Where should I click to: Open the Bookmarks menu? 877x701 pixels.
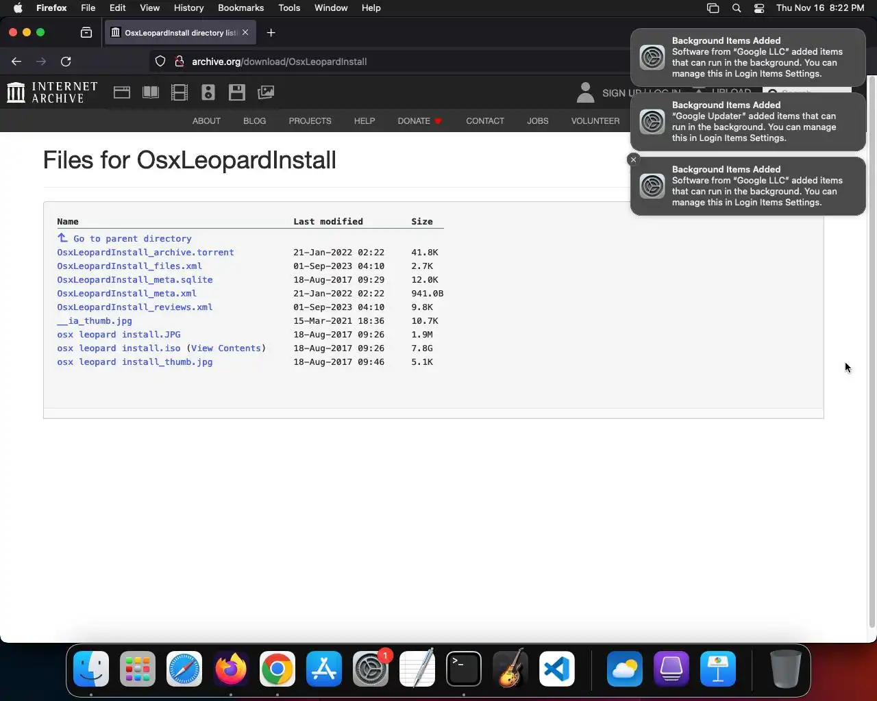coord(240,8)
